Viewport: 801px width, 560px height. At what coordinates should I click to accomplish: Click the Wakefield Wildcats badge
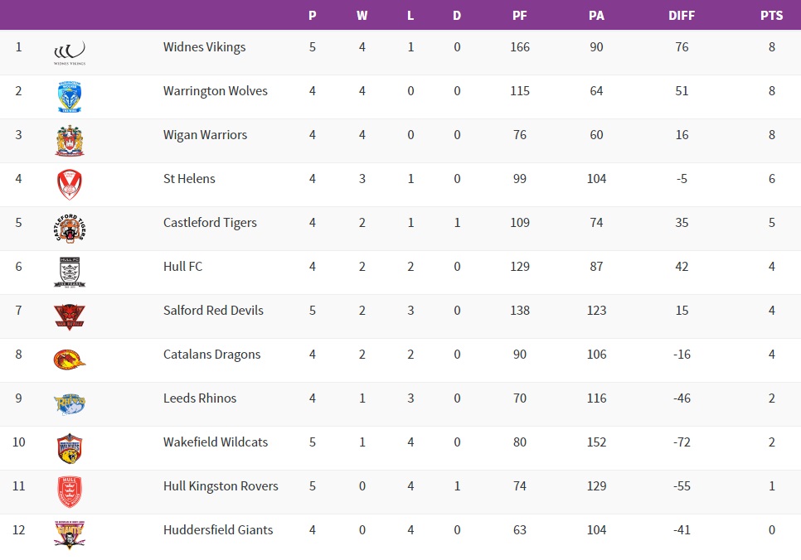click(x=70, y=448)
